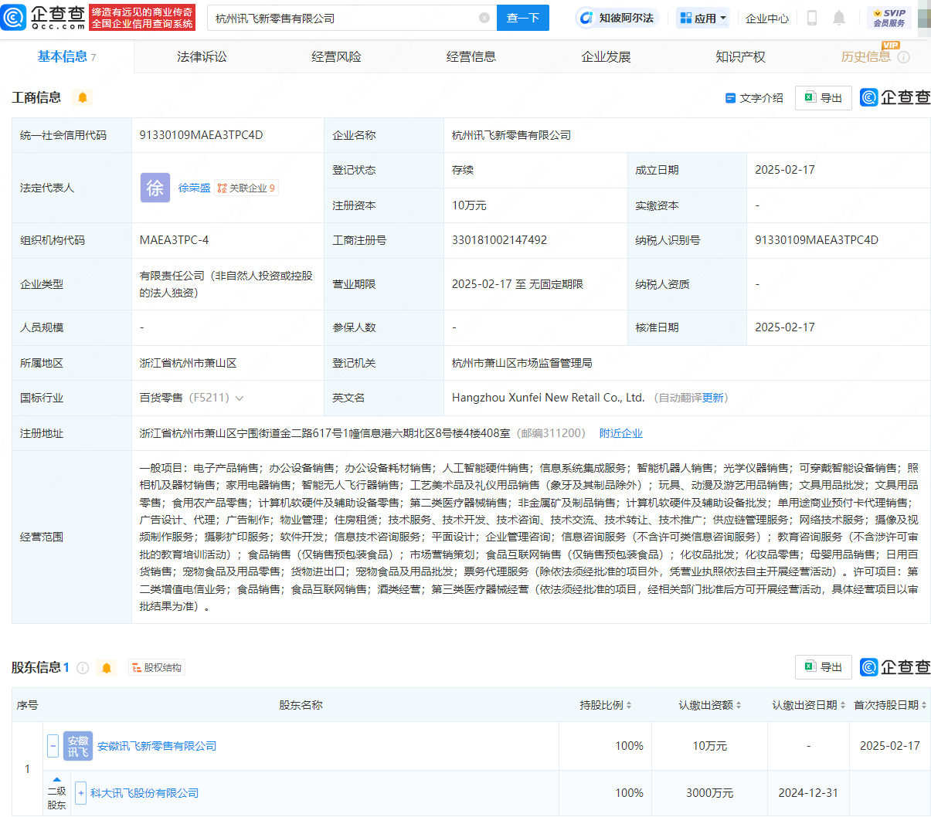Open legal representative 徐荣盛's profile
931x817 pixels.
[194, 188]
